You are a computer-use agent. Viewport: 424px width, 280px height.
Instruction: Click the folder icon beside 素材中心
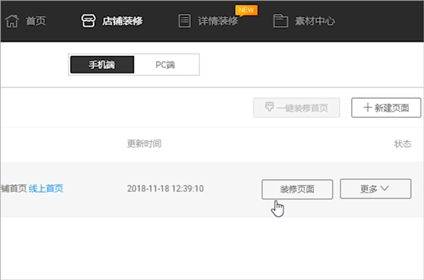pyautogui.click(x=281, y=21)
